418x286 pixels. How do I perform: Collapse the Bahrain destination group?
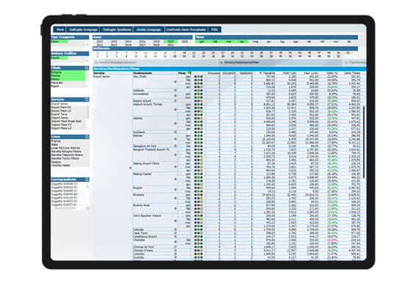click(175, 139)
